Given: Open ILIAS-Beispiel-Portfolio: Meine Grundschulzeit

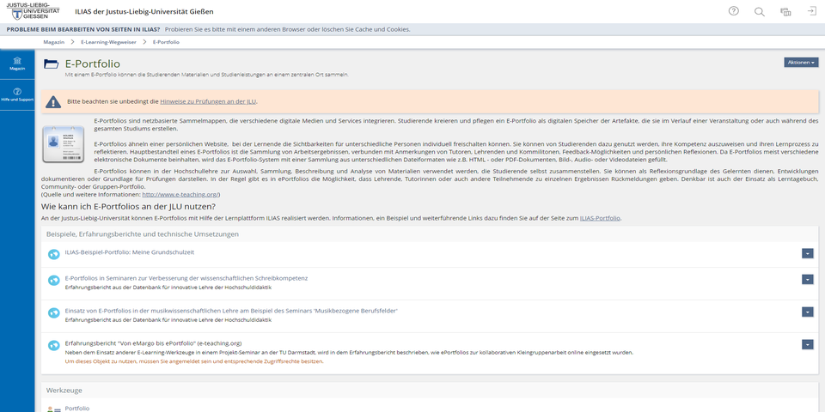Looking at the screenshot, I should coord(130,251).
